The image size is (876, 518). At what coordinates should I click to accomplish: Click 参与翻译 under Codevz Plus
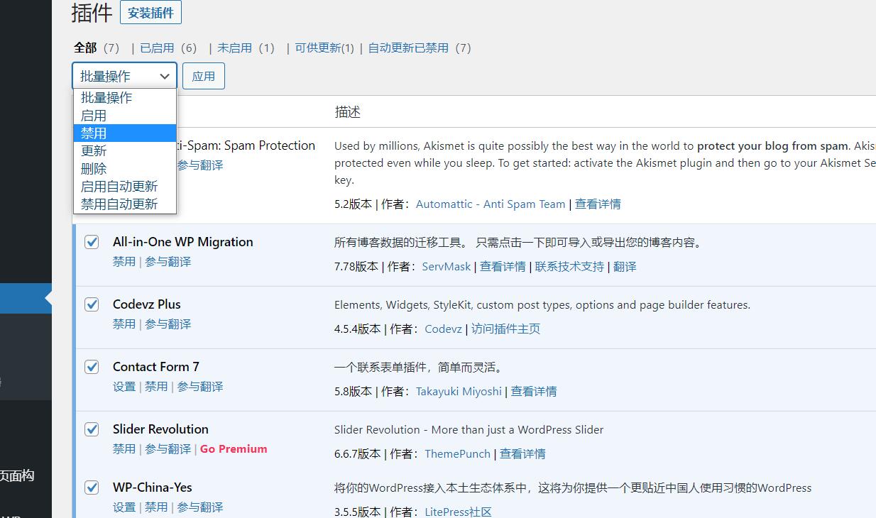(x=168, y=324)
